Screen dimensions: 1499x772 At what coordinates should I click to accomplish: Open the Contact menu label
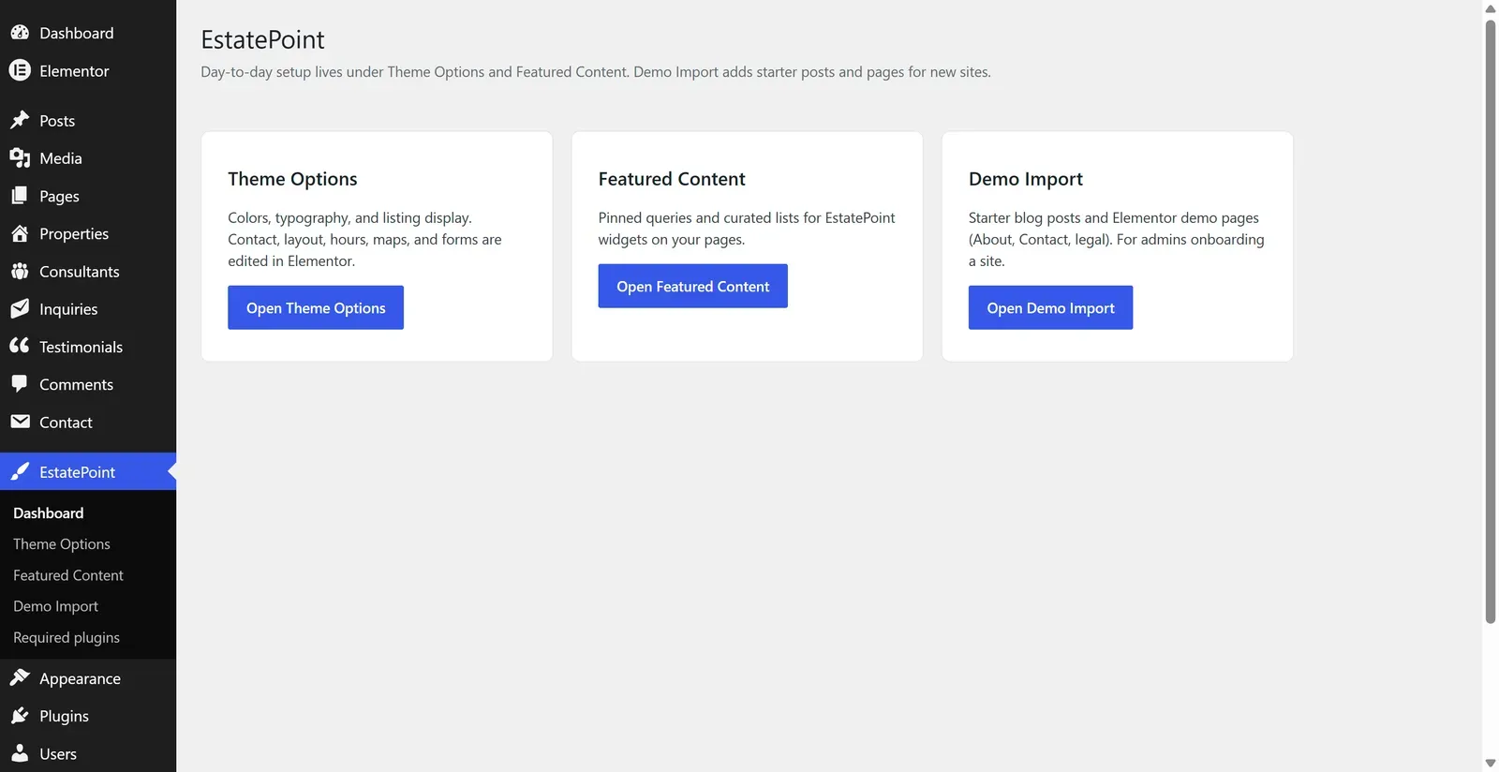point(66,423)
